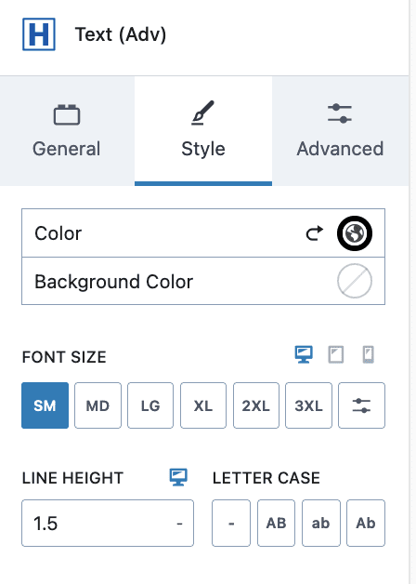Expand the Background Color row
Viewport: 416px width, 584px height.
(x=203, y=281)
